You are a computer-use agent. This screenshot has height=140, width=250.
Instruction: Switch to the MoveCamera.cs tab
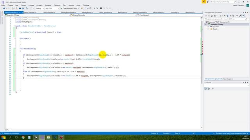(x=159, y=12)
